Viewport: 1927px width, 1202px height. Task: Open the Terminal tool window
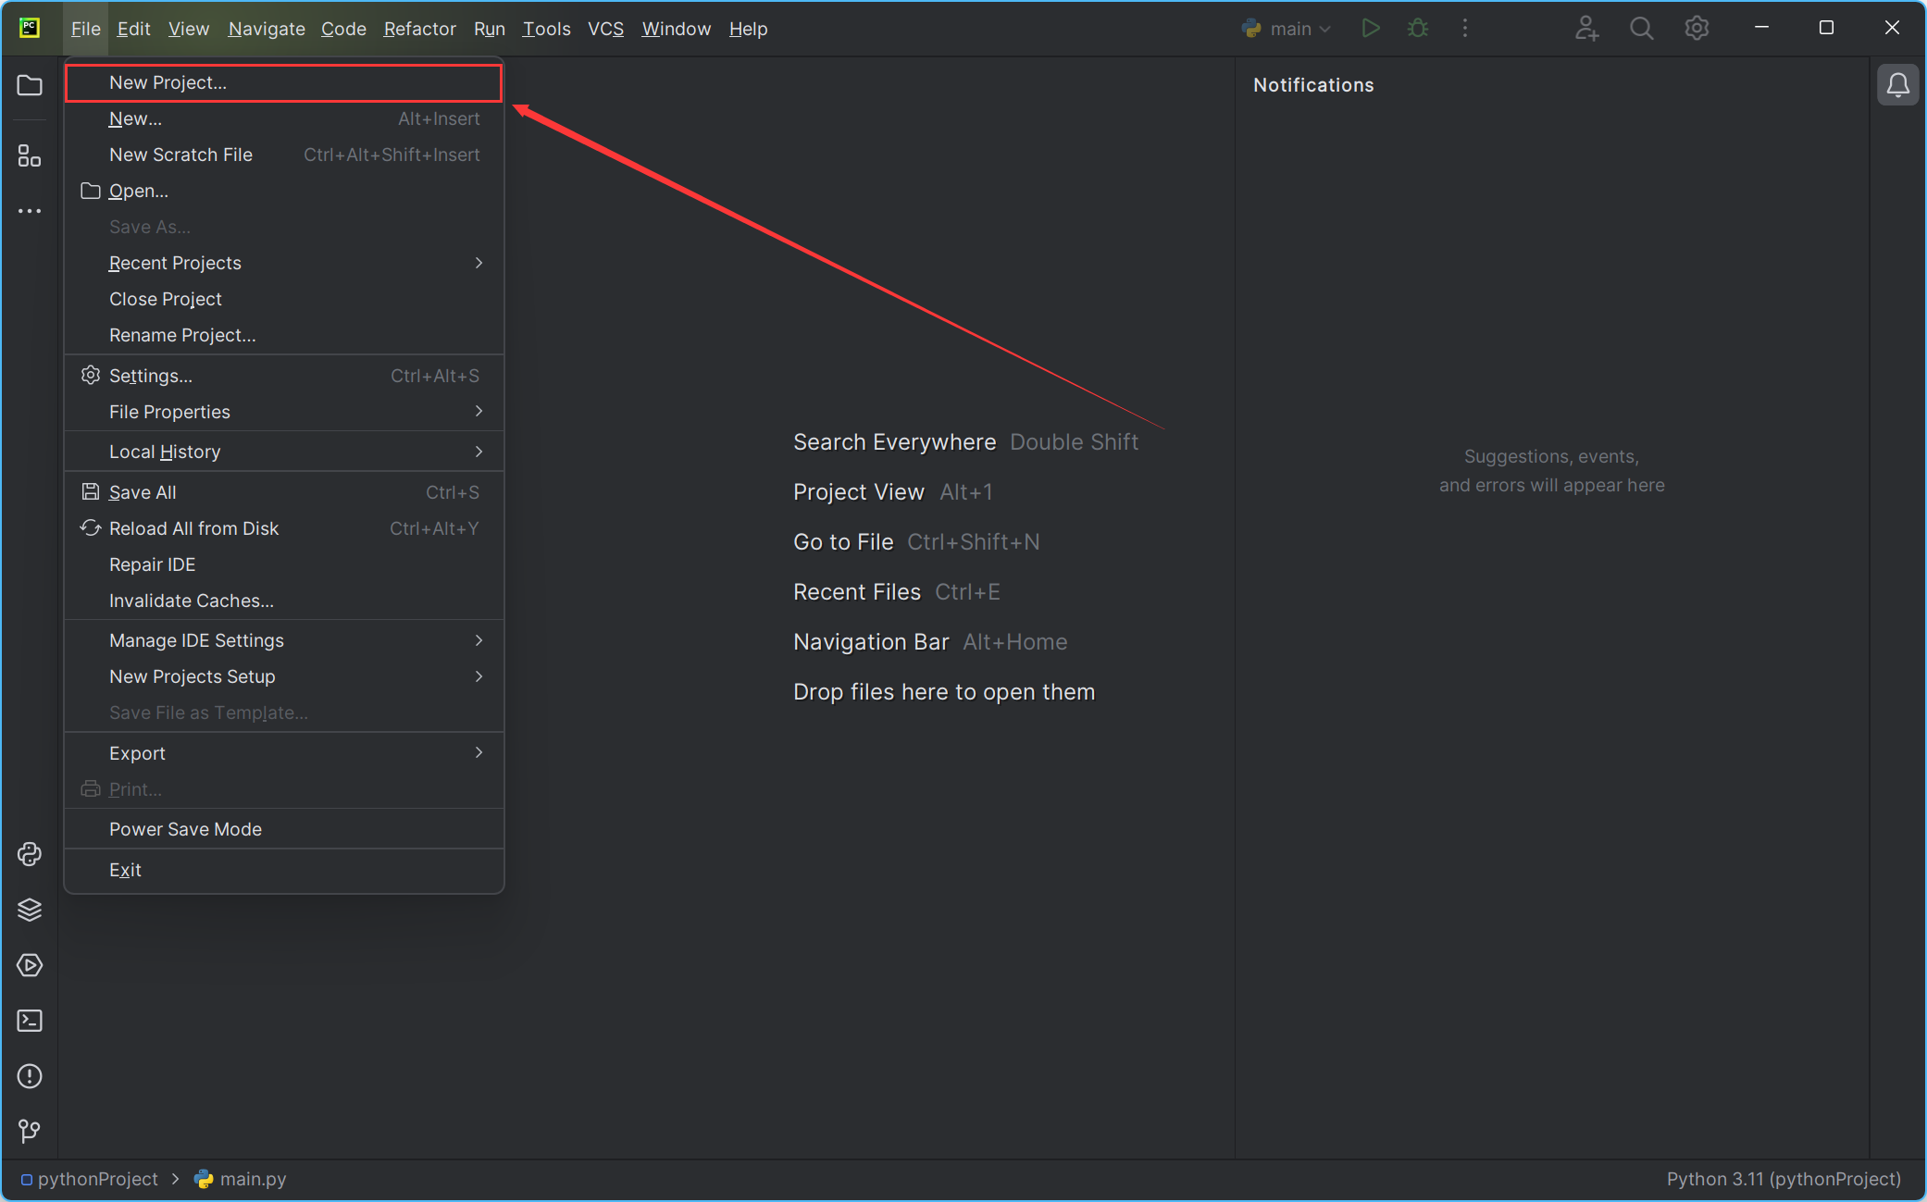[30, 1021]
